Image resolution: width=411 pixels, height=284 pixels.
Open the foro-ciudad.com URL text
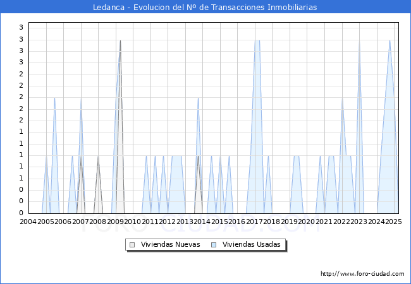(362, 274)
